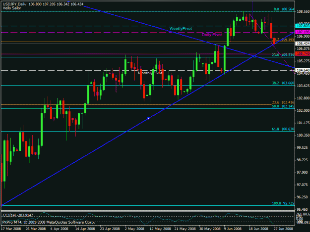The width and height of the screenshot is (310, 232).
Task: Click the 2 May 2008 date label
Action: tap(134, 229)
